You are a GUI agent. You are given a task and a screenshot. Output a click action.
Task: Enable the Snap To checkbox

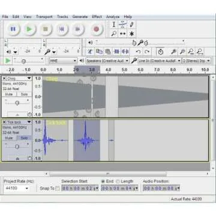point(58,188)
